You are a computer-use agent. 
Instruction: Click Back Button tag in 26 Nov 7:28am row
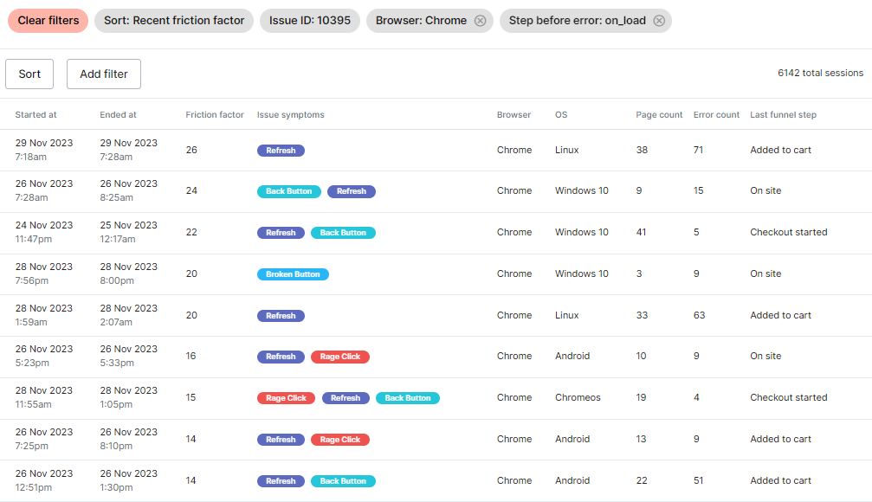288,191
